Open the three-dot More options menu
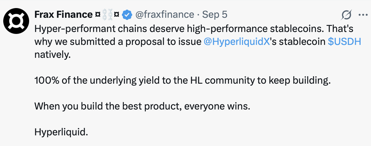The height and width of the screenshot is (146, 371). (x=361, y=15)
